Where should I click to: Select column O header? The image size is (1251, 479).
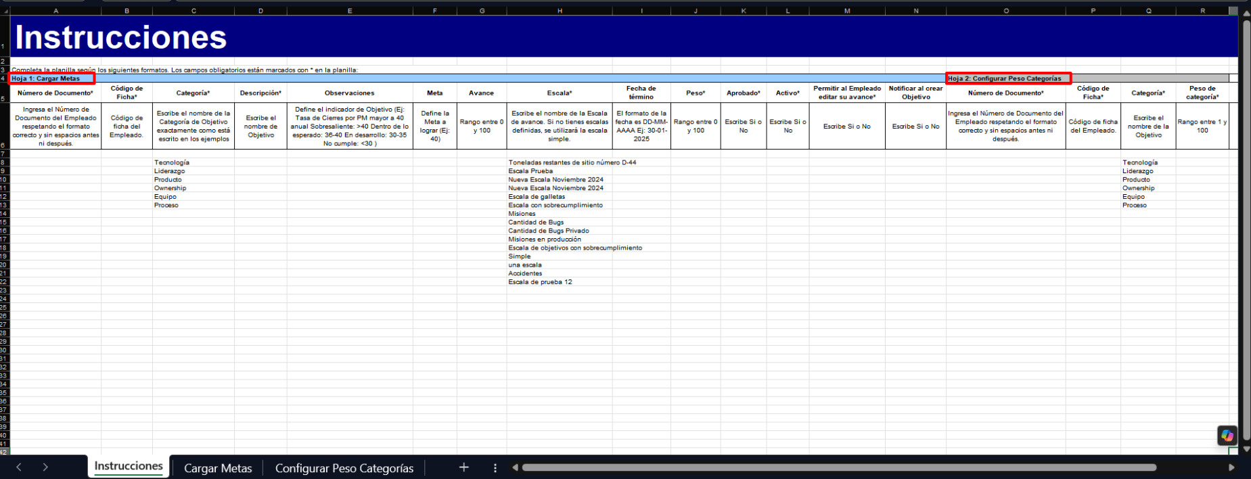(1005, 11)
